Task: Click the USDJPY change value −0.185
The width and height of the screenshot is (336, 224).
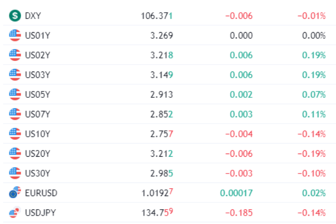Action: coord(239,212)
